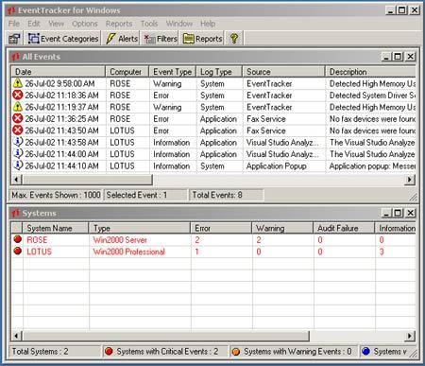Sort systems by Error column header
This screenshot has height=366, width=425.
tap(221, 228)
